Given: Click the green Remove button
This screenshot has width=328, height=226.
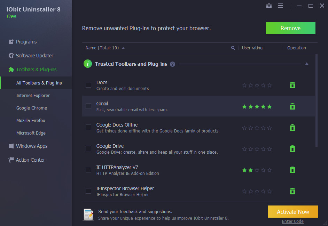Looking at the screenshot, I should 290,28.
